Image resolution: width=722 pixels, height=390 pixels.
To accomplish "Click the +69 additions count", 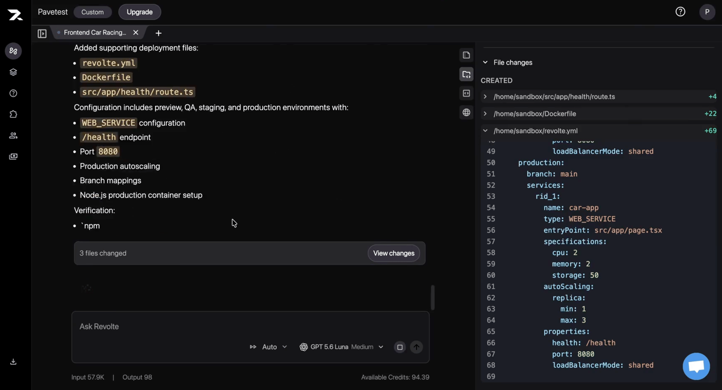I will (710, 131).
